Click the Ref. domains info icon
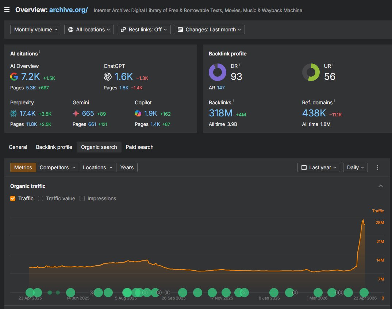The image size is (392, 309). coord(334,101)
